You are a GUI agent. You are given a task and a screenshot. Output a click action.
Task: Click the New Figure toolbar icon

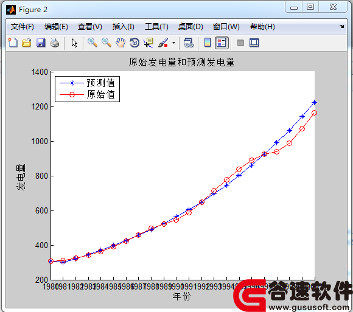[13, 43]
